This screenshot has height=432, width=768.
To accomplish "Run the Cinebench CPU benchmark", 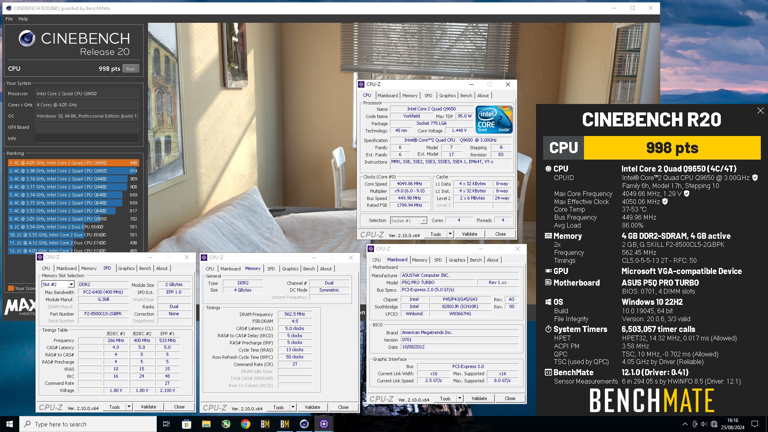I will tap(131, 69).
